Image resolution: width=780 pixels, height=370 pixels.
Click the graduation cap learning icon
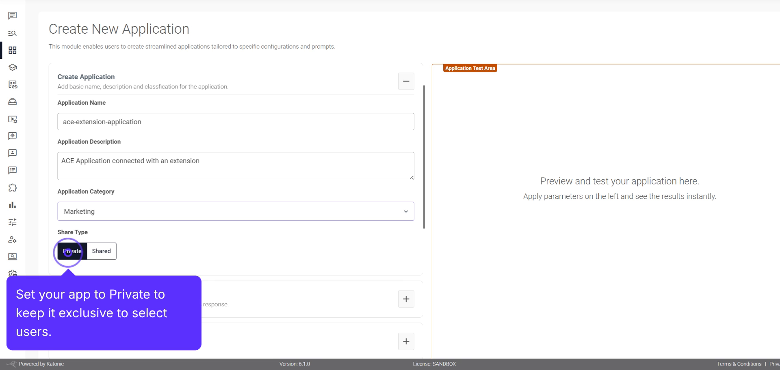click(12, 68)
